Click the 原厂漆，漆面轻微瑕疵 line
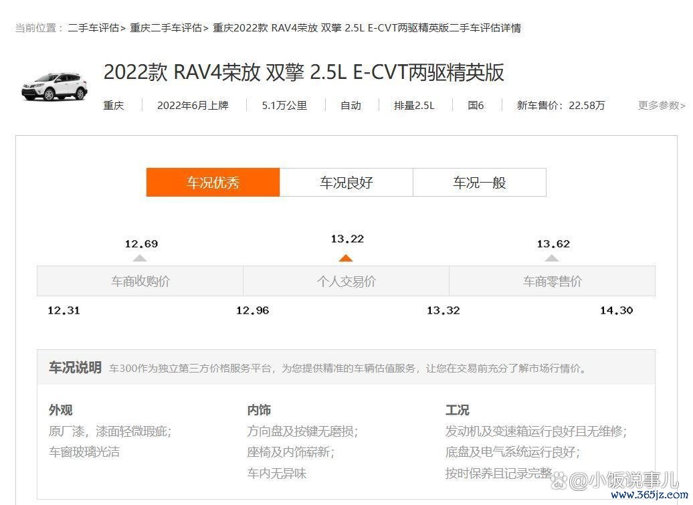The width and height of the screenshot is (693, 505). (x=110, y=431)
